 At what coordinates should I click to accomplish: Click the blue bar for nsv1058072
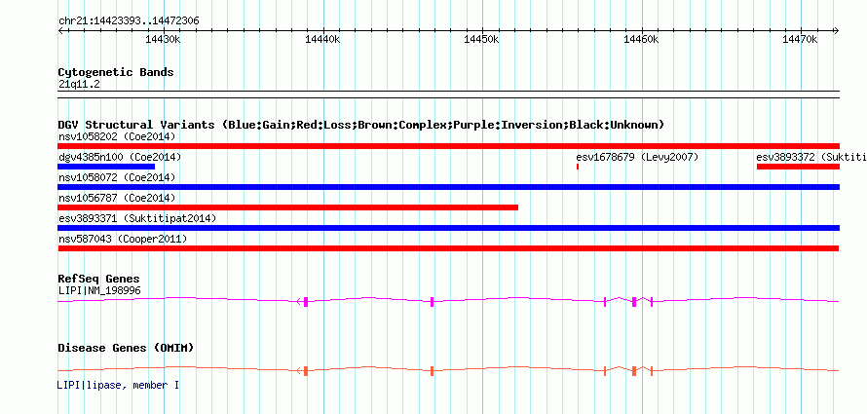pos(448,187)
